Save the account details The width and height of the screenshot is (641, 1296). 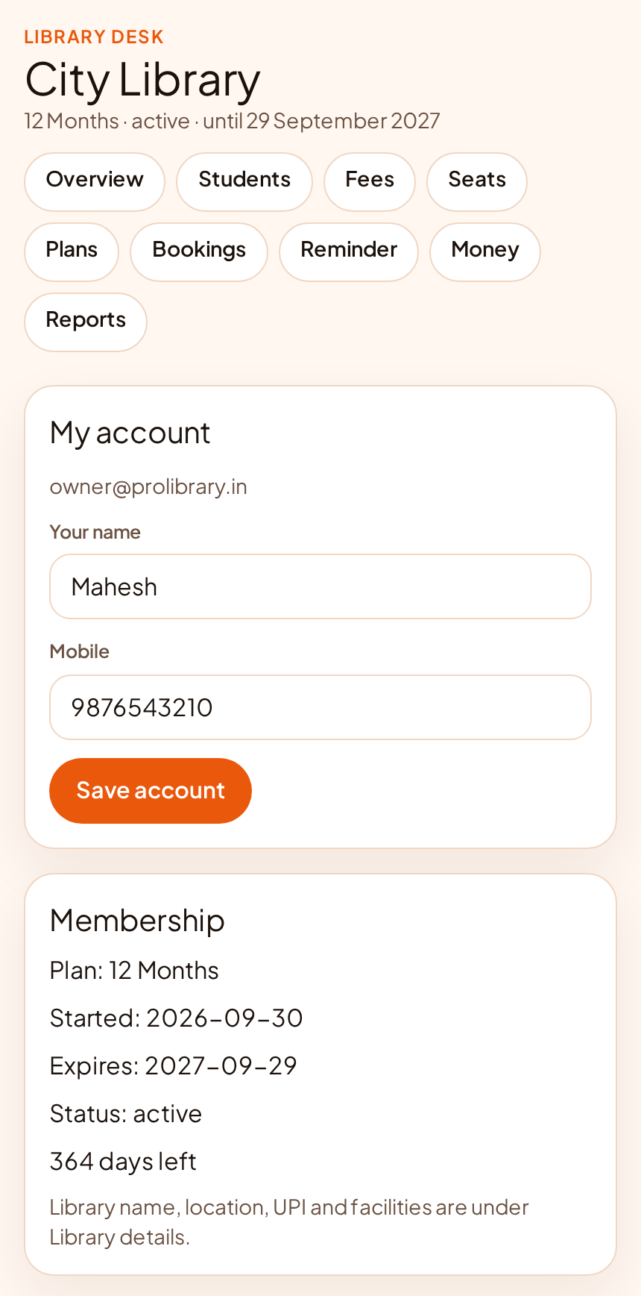tap(151, 791)
